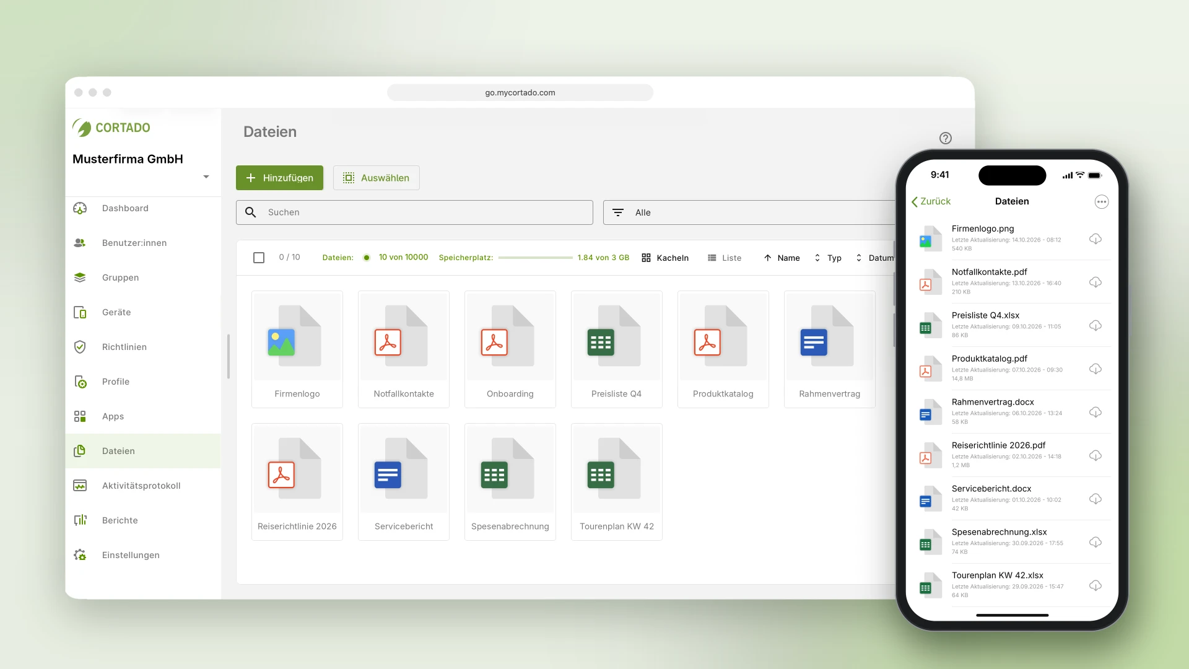Click the Berichte chart icon
Viewport: 1189px width, 669px height.
click(80, 520)
